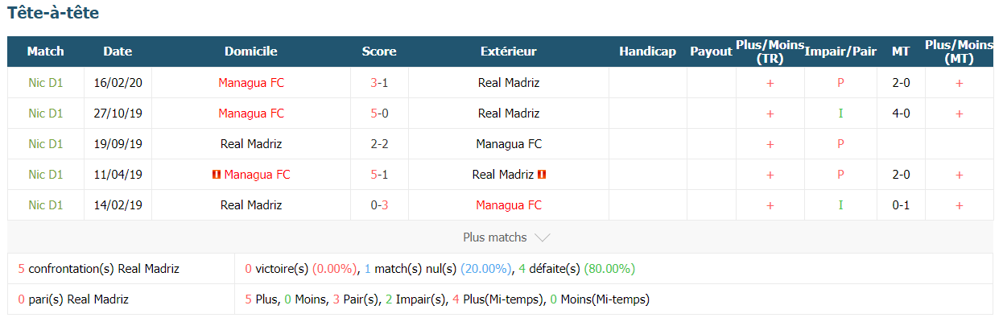
Task: Open the 3-1 score for 16/02/20 match
Action: [379, 83]
